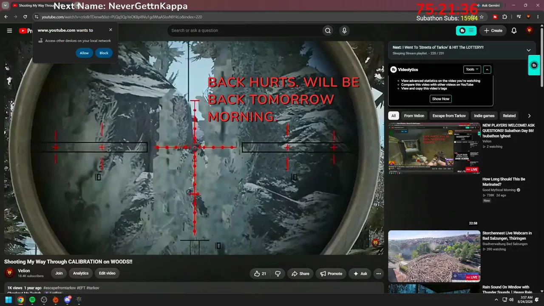Screen dimensions: 544x306
Task: Show more filter chips with right chevron
Action: (x=529, y=116)
